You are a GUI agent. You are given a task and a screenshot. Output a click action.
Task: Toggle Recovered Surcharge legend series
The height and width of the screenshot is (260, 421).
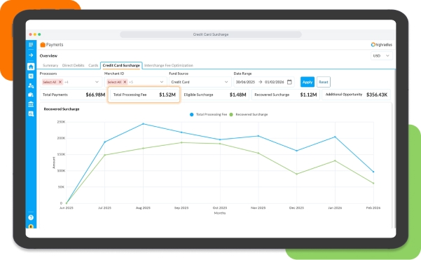pyautogui.click(x=249, y=114)
